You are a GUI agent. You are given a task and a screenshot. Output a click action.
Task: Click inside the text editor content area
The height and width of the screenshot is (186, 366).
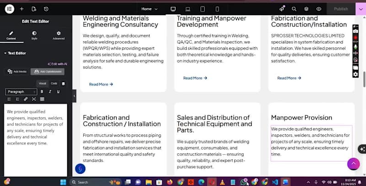[36, 140]
